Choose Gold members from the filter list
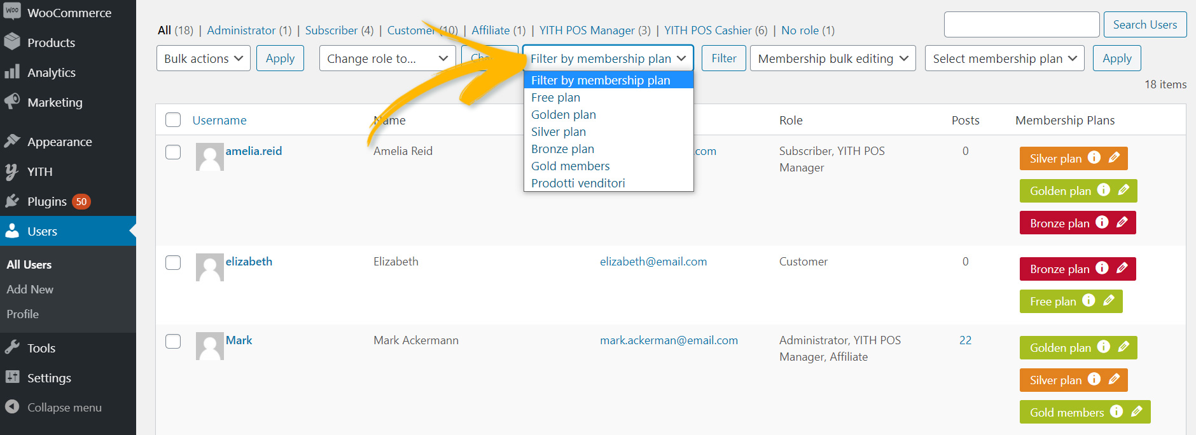 point(608,166)
